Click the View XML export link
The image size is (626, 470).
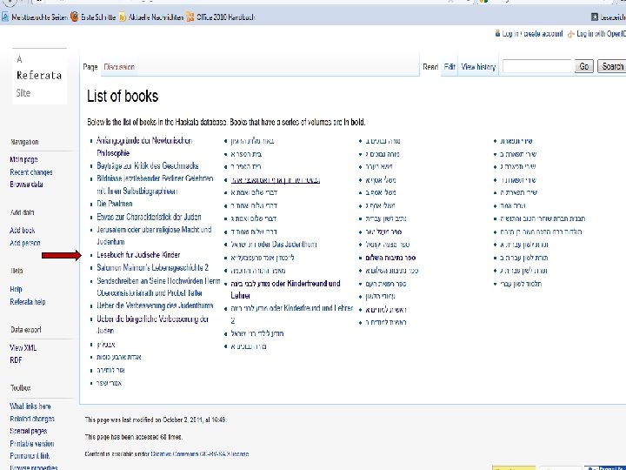pos(23,348)
